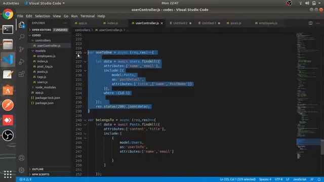Open editor More Actions ellipsis

click(x=318, y=23)
